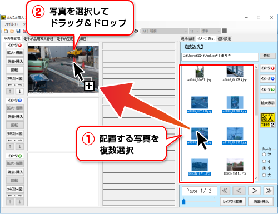Open the font style 標準 dropdown

[x=211, y=31]
